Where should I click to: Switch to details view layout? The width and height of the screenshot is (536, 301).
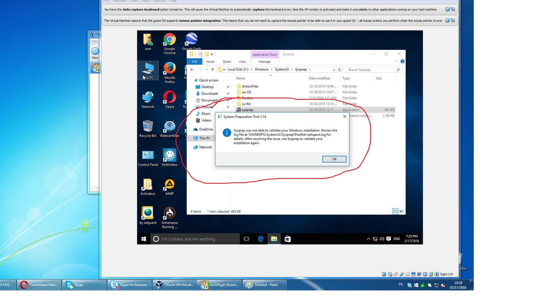click(x=395, y=211)
